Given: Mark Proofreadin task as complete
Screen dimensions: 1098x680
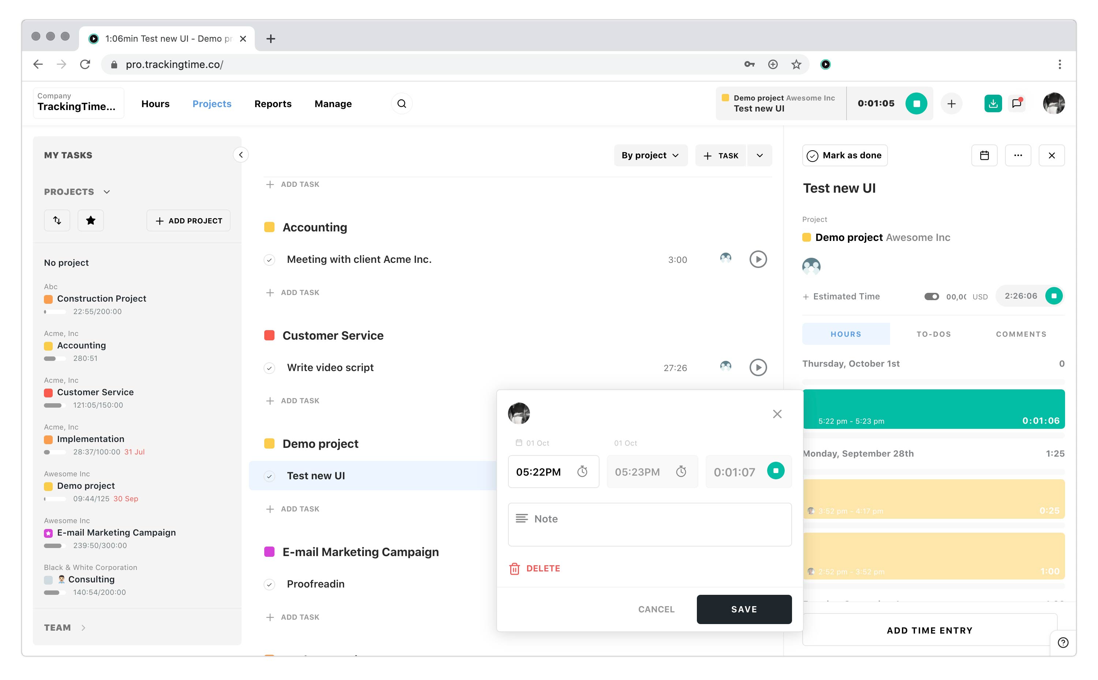Looking at the screenshot, I should click(269, 584).
